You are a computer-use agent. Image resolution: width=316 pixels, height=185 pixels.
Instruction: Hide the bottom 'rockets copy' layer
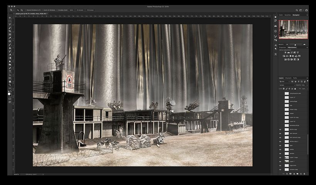pos(280,170)
